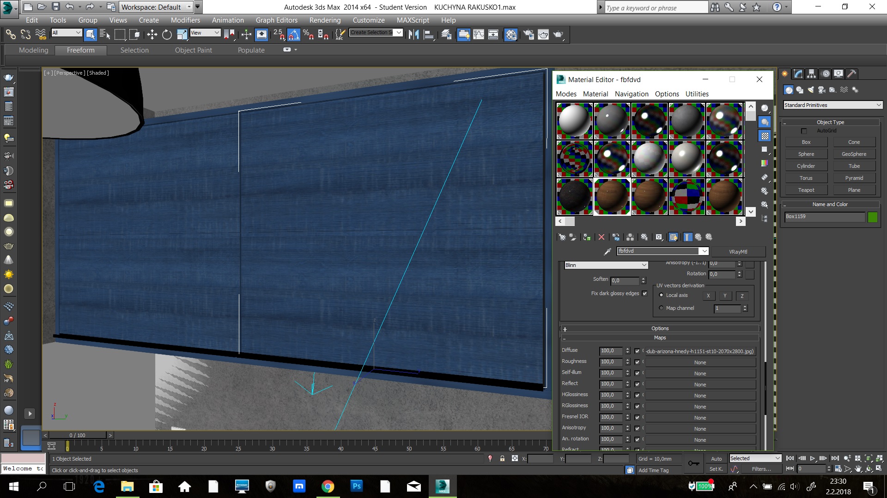The width and height of the screenshot is (887, 498).
Task: Collapse the Maps rollout
Action: click(x=660, y=338)
